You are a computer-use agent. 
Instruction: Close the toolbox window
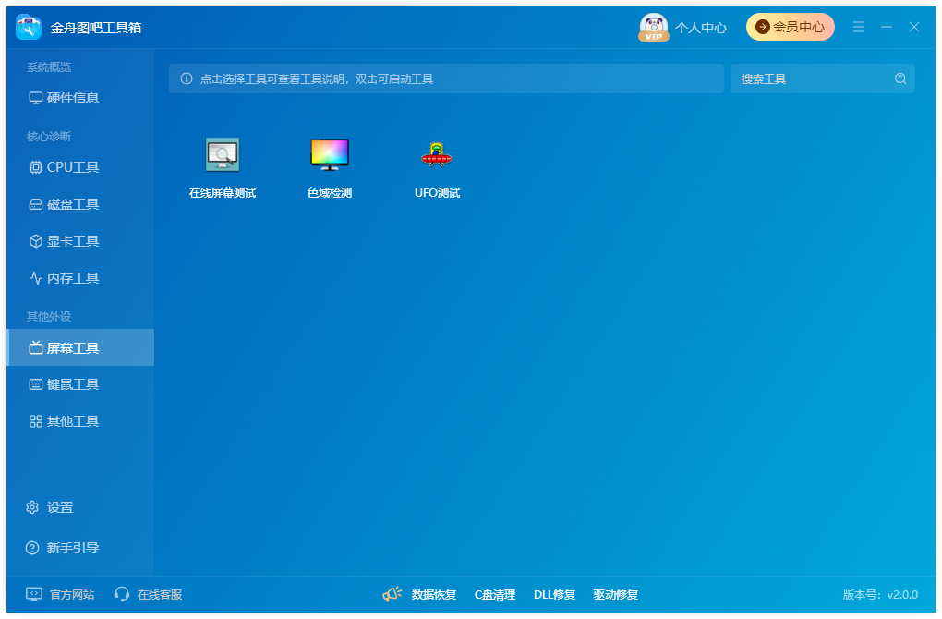point(913,27)
